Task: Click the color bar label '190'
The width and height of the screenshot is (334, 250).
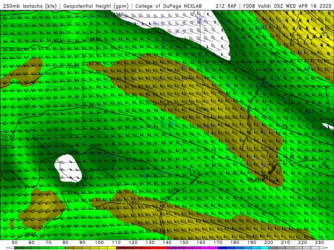Action: coord(252,242)
